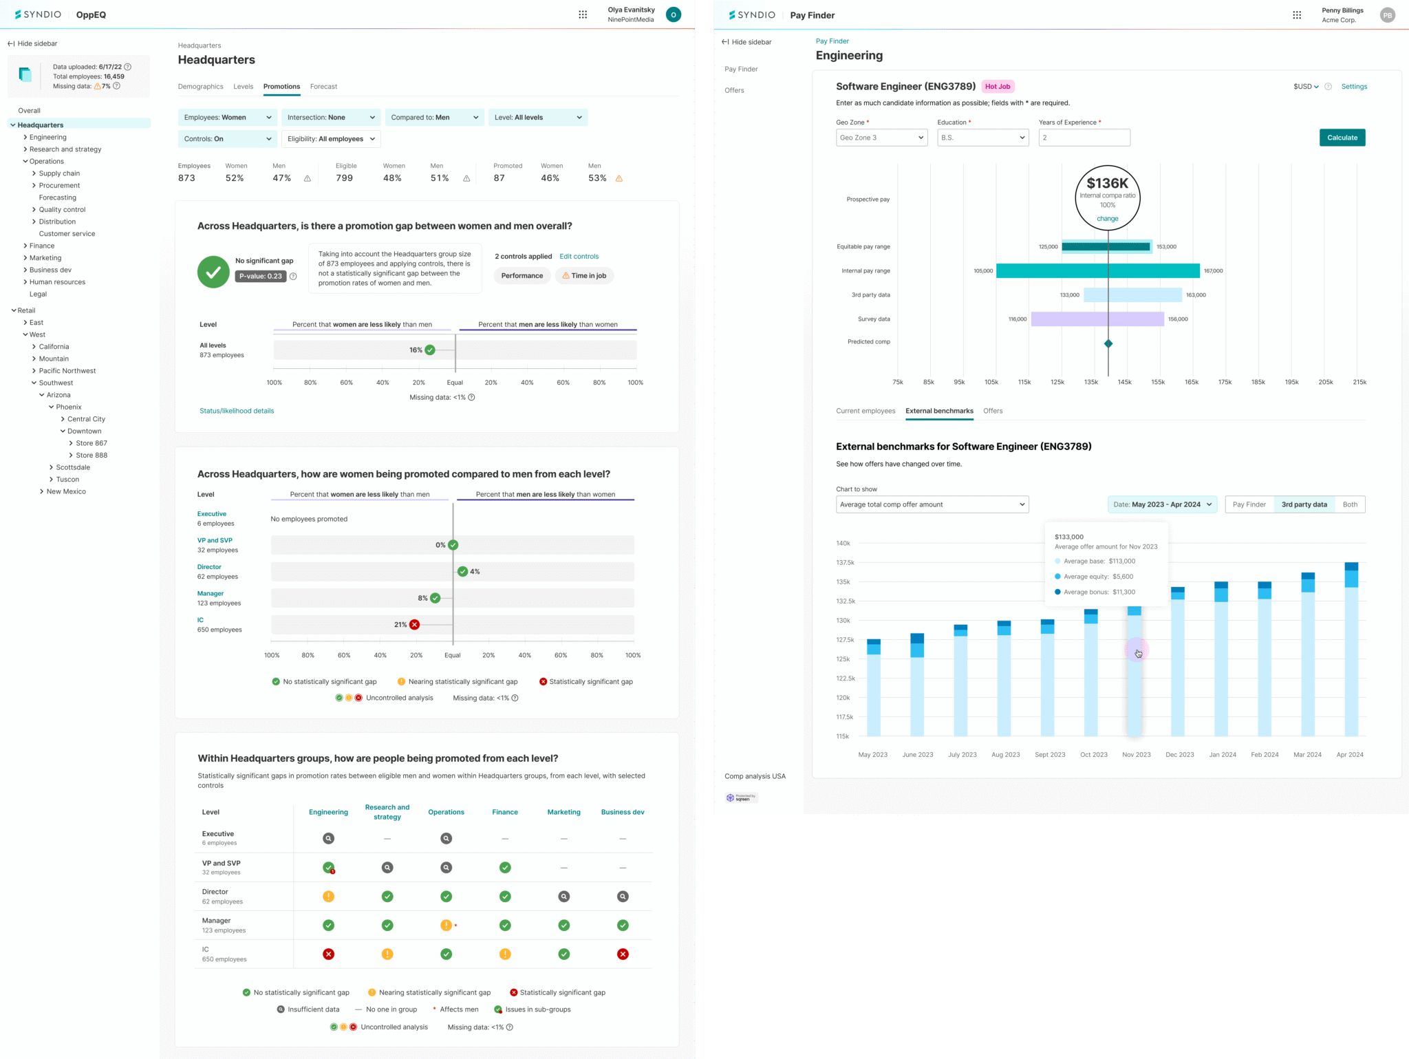This screenshot has width=1409, height=1059.
Task: Click help icon next to $USD currency
Action: 1328,87
